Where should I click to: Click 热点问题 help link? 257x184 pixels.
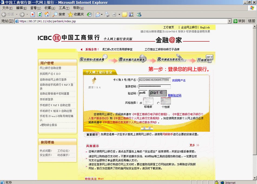point(46,150)
